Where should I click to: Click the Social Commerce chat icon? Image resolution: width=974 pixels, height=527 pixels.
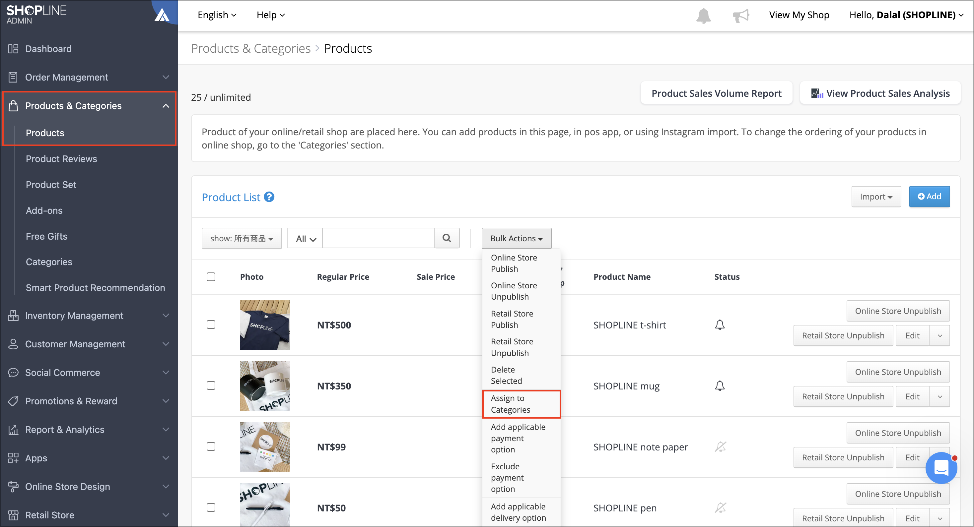(x=13, y=373)
